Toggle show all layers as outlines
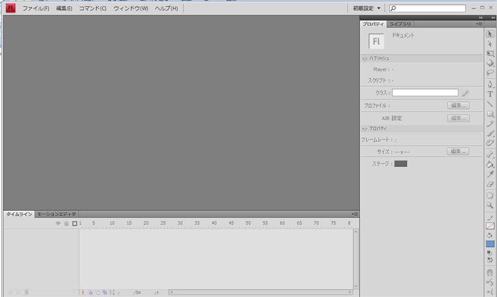Image resolution: width=497 pixels, height=297 pixels. tap(74, 223)
